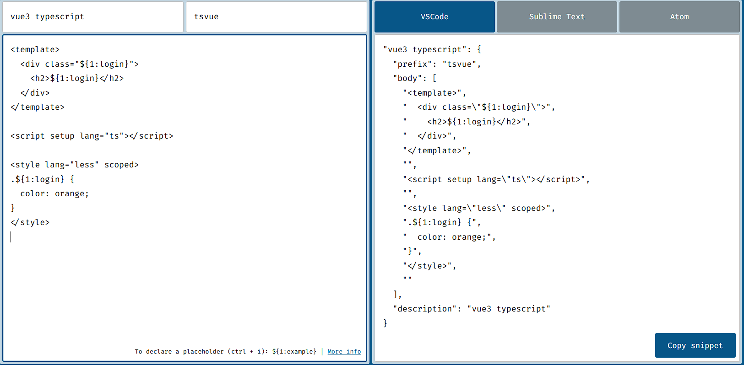The height and width of the screenshot is (365, 744).
Task: Click the '<h2>${1:login}</h2>' line in editor
Action: (x=77, y=78)
